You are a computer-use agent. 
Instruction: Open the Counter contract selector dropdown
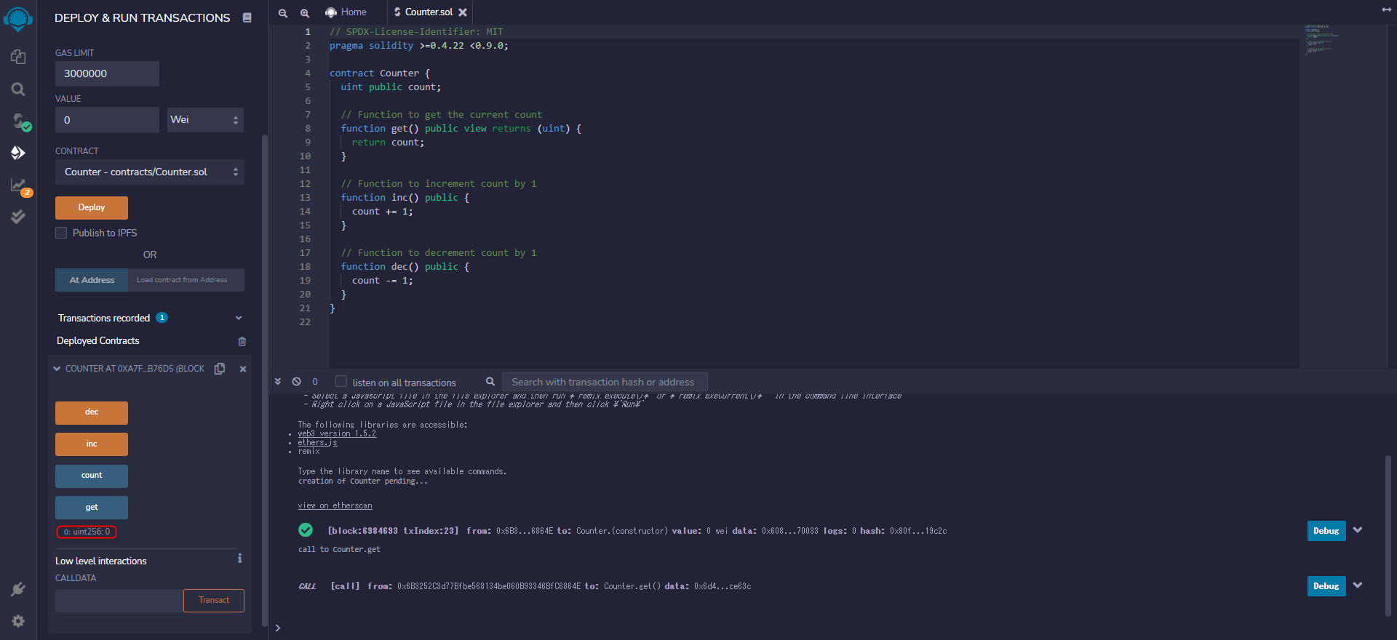(x=149, y=172)
